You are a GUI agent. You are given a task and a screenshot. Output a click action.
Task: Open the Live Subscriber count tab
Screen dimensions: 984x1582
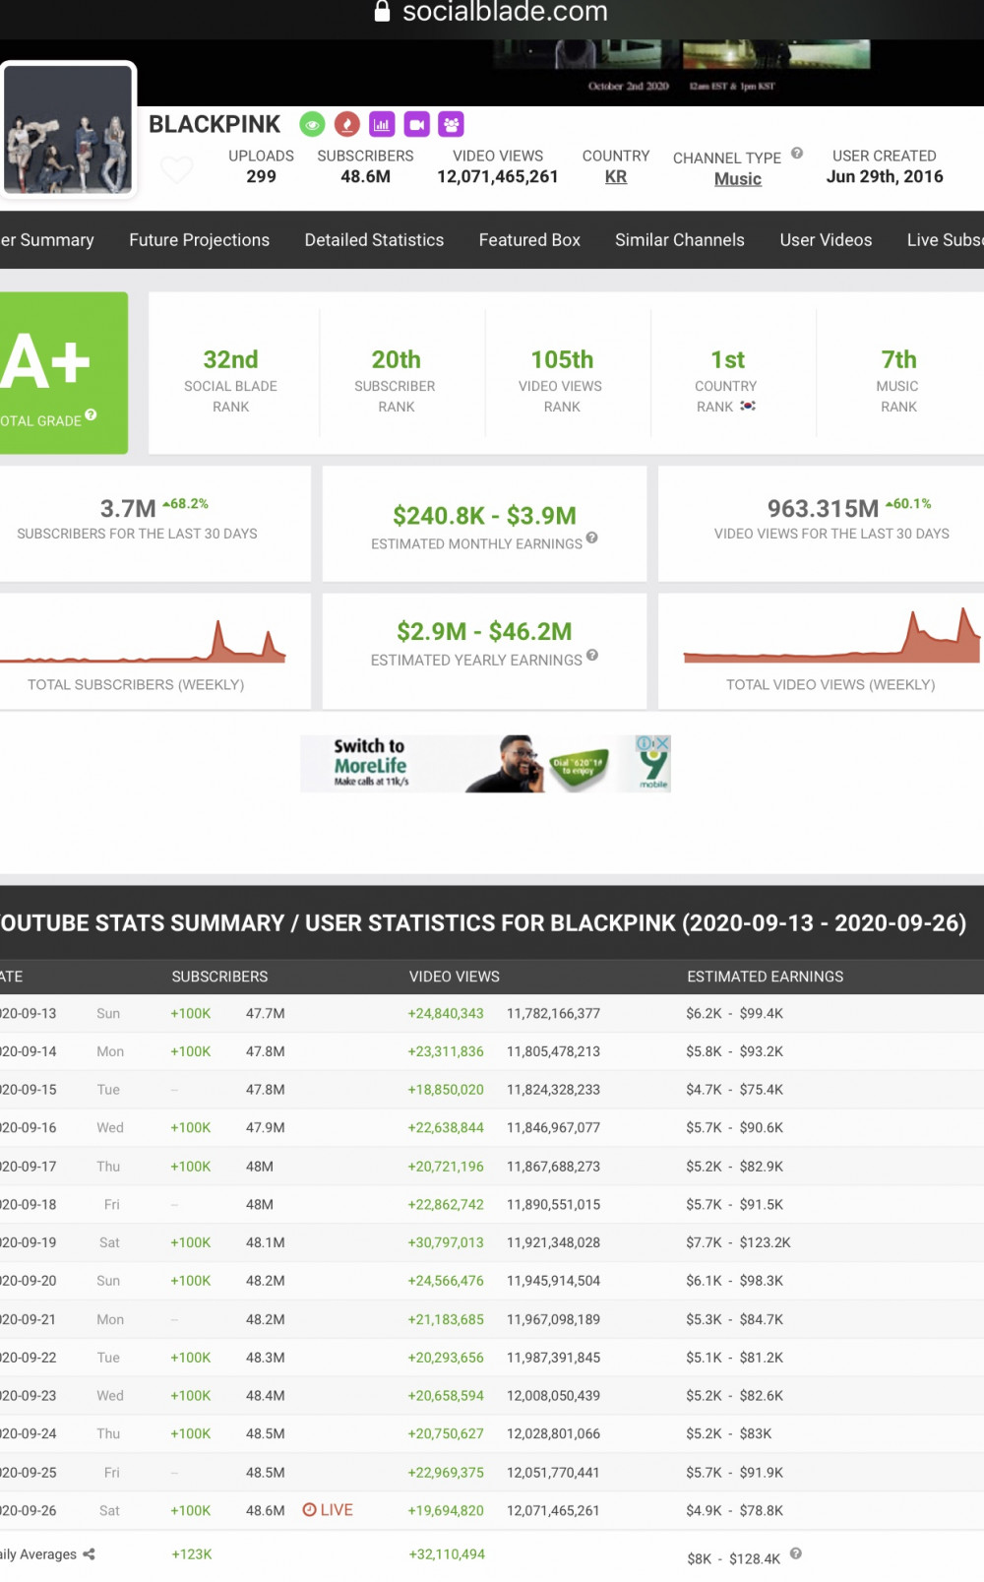[945, 239]
